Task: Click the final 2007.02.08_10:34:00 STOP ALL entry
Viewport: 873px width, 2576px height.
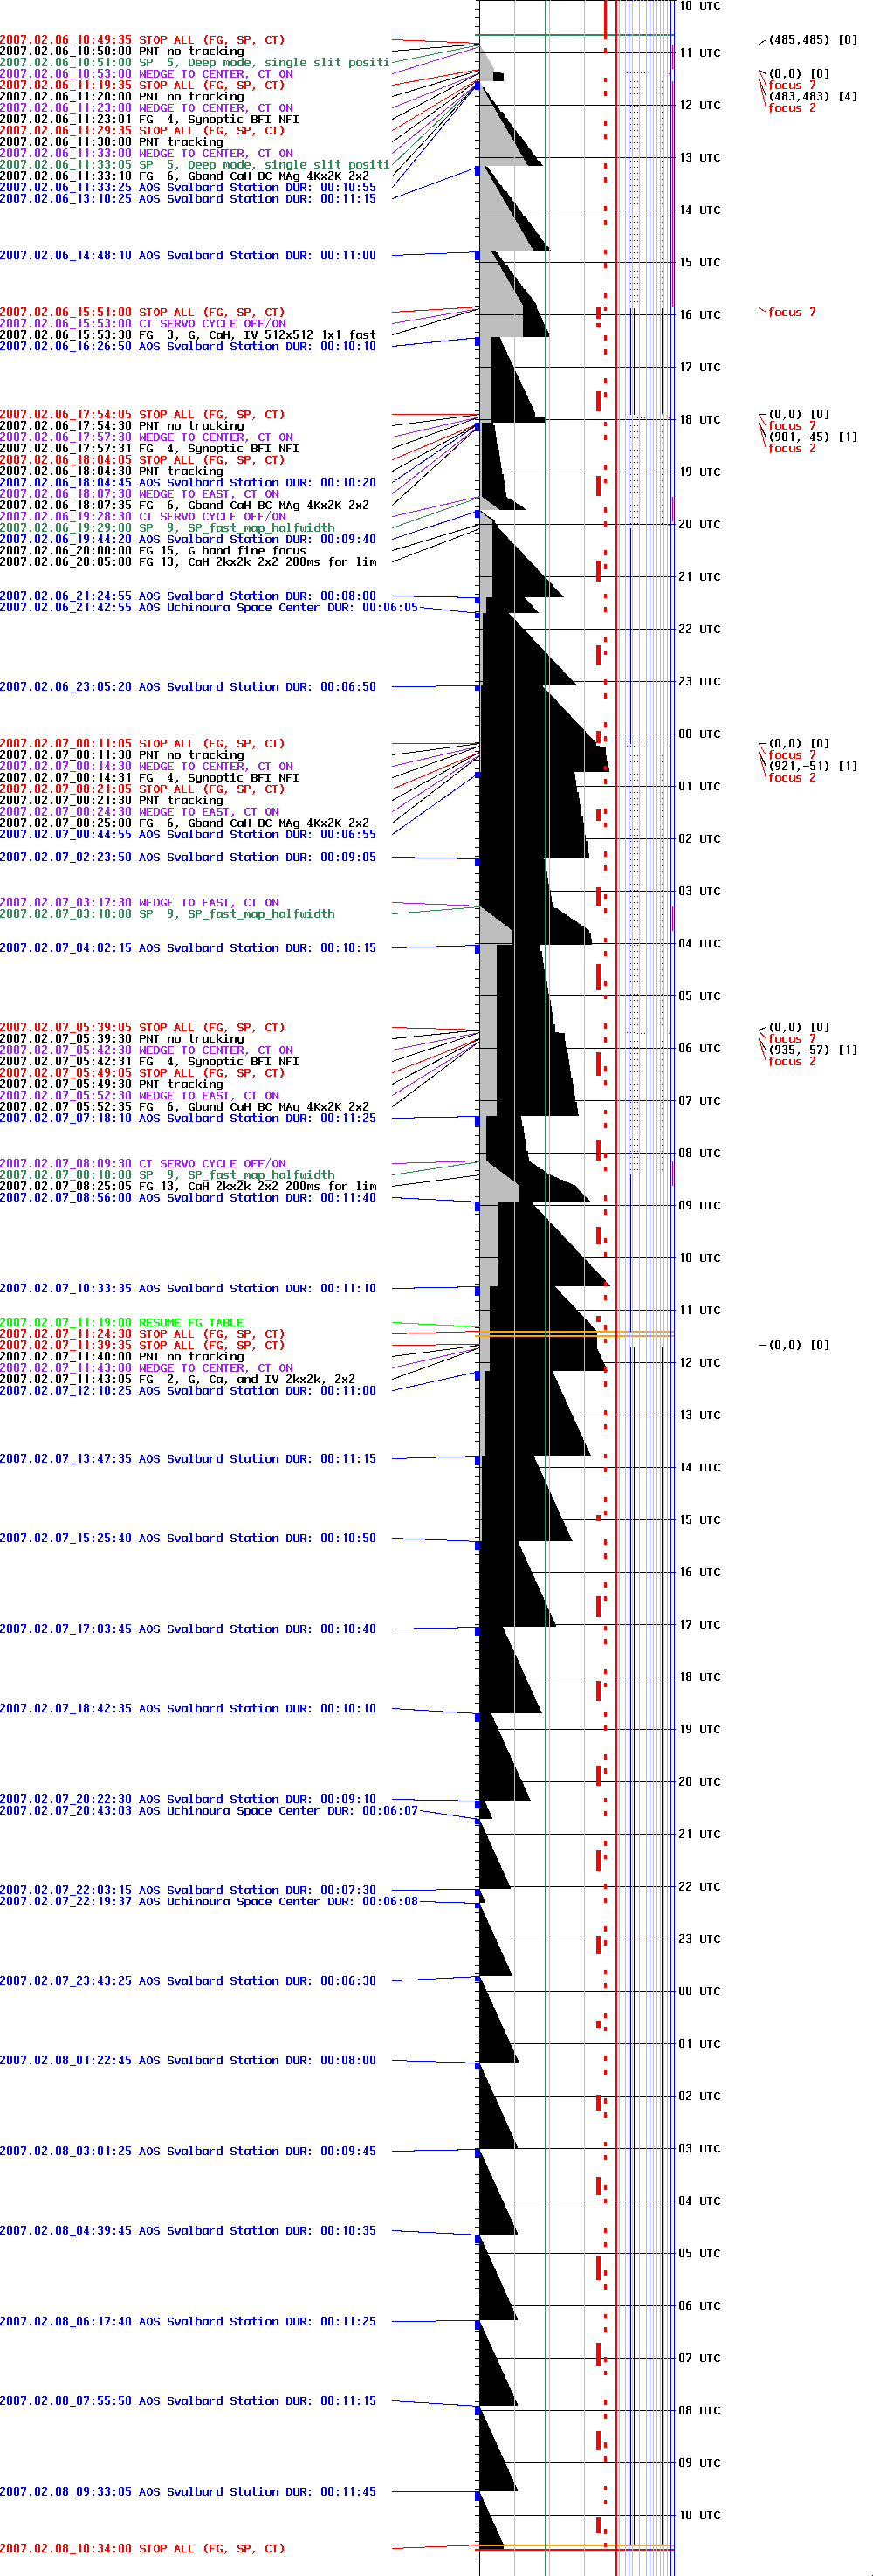Action: click(142, 2549)
